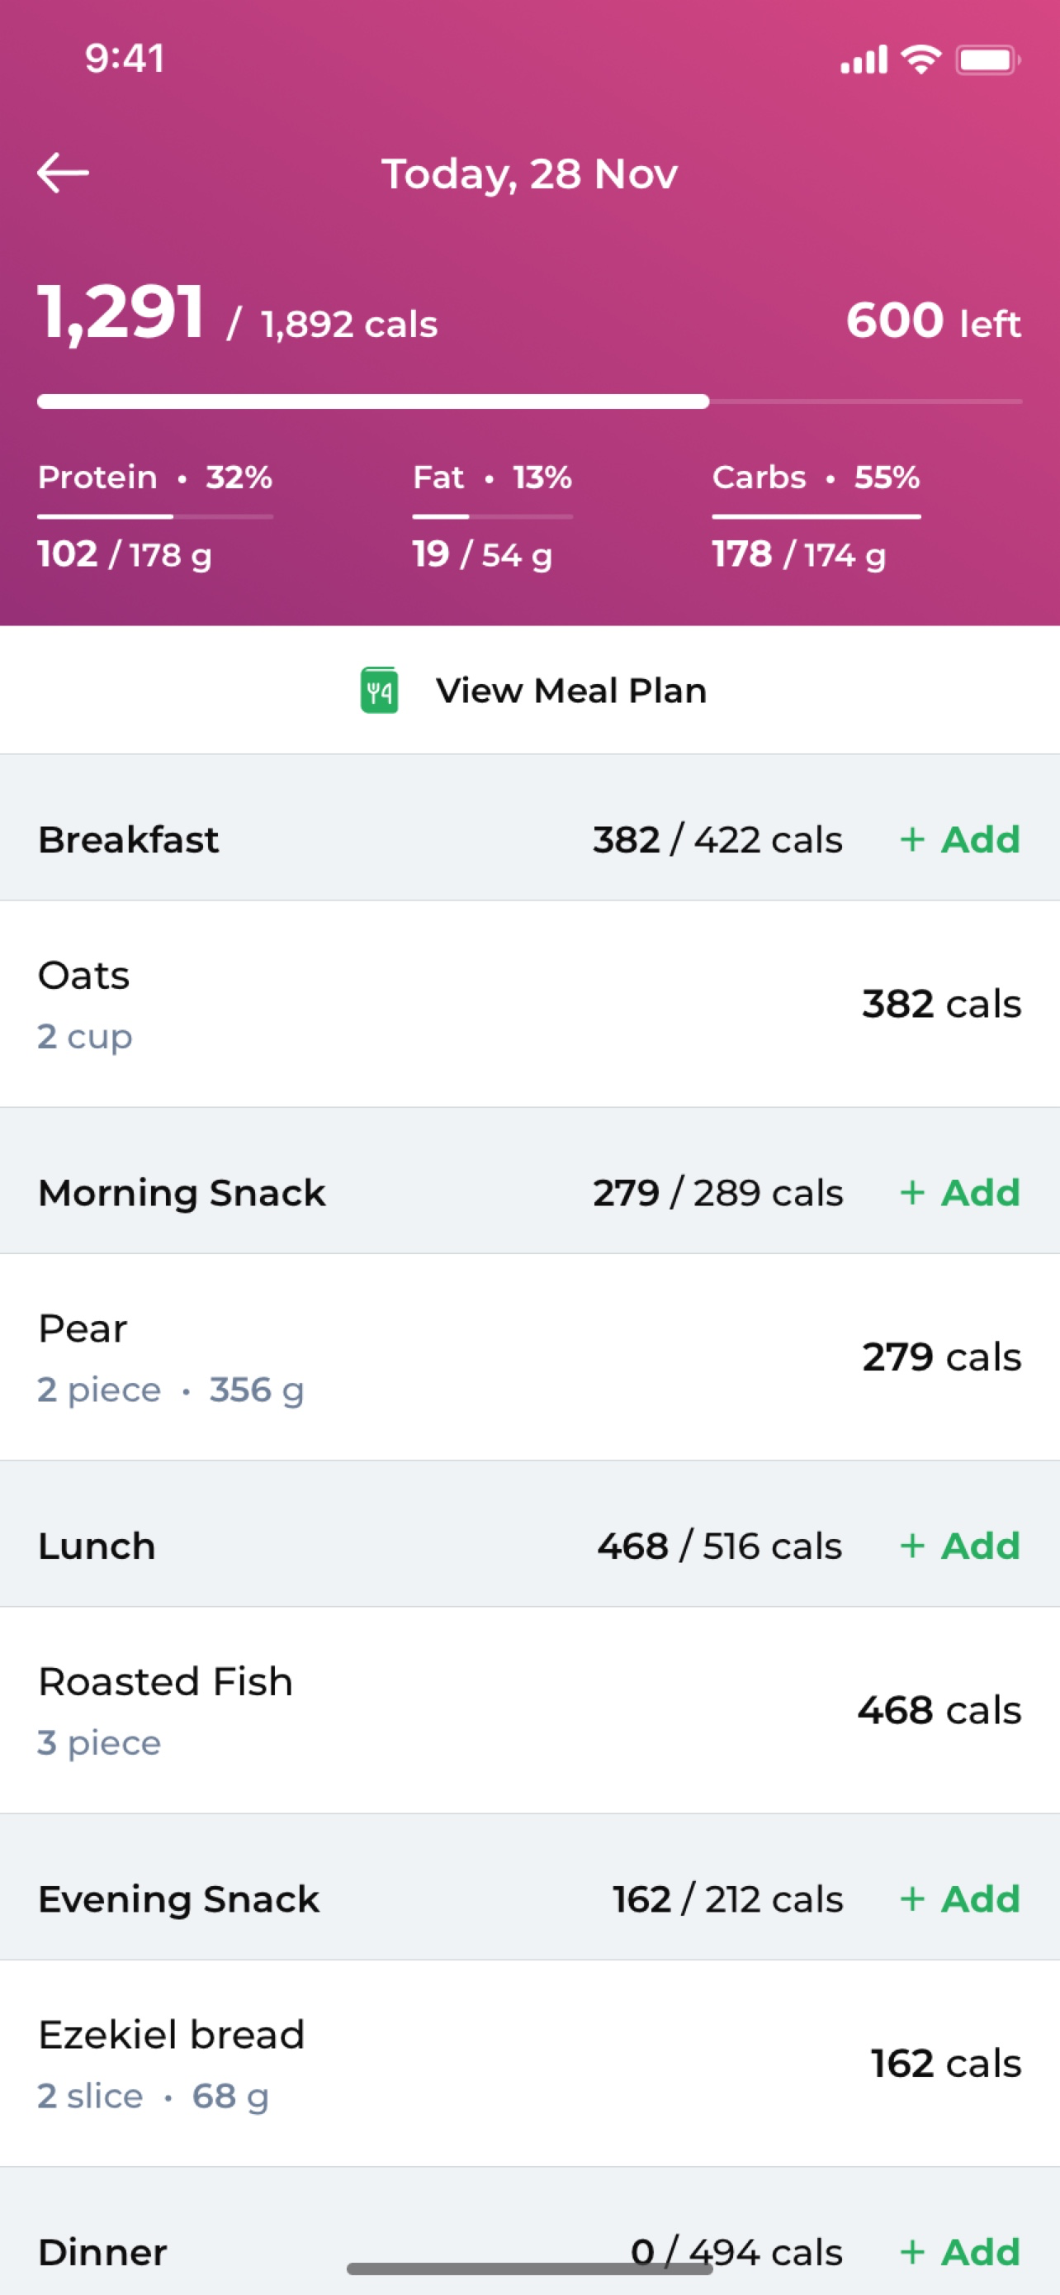
Task: Tap the green meal plan icon
Action: [379, 691]
